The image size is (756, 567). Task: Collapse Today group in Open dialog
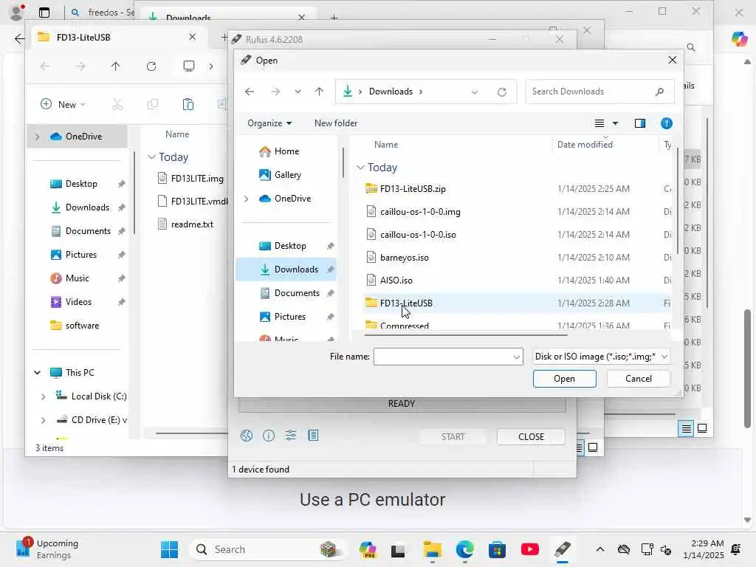tap(360, 168)
